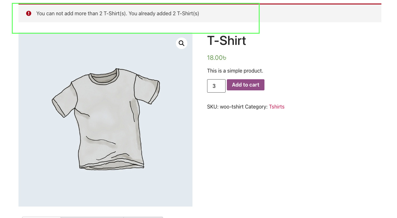Screen dimensions: 397x218
Task: Click the T-Shirt product title heading
Action: pyautogui.click(x=227, y=41)
